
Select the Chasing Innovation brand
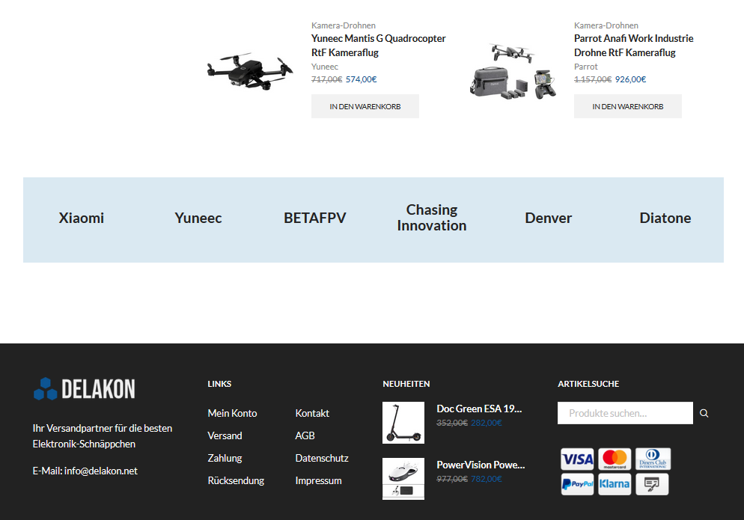(432, 218)
